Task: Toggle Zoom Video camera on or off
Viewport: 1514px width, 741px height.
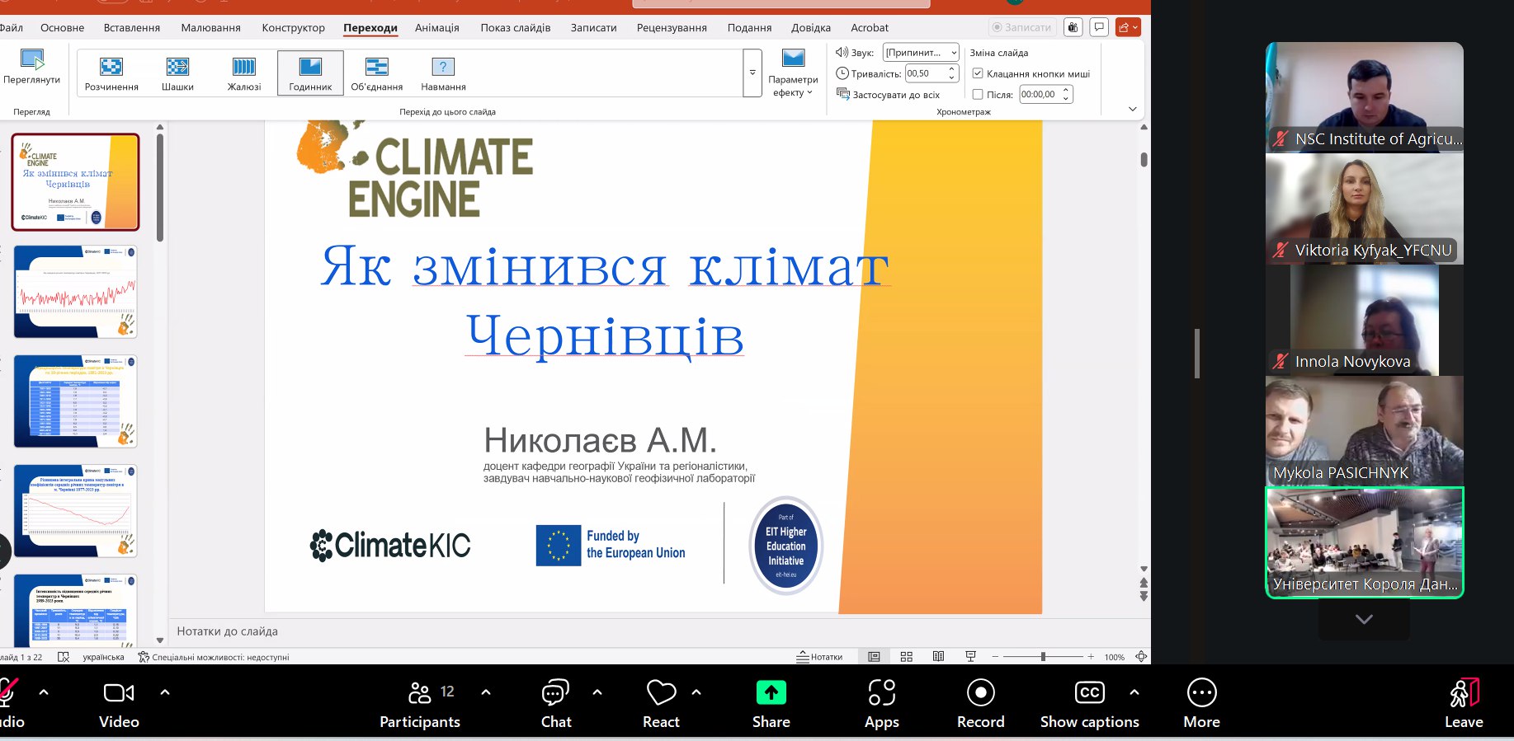Action: coord(119,705)
